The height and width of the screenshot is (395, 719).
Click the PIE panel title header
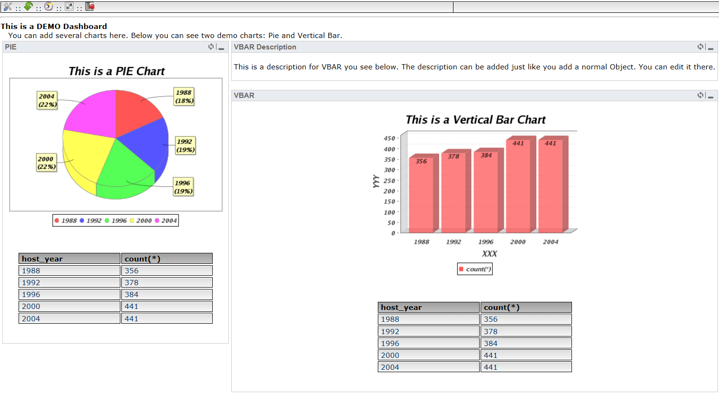(11, 47)
